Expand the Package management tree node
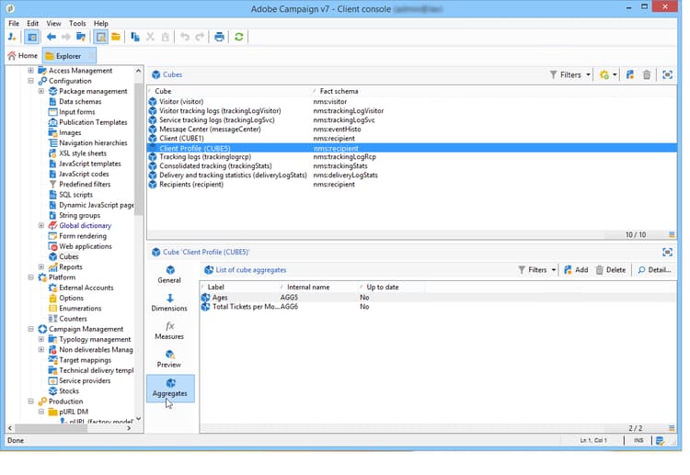690x475 pixels. tap(40, 91)
